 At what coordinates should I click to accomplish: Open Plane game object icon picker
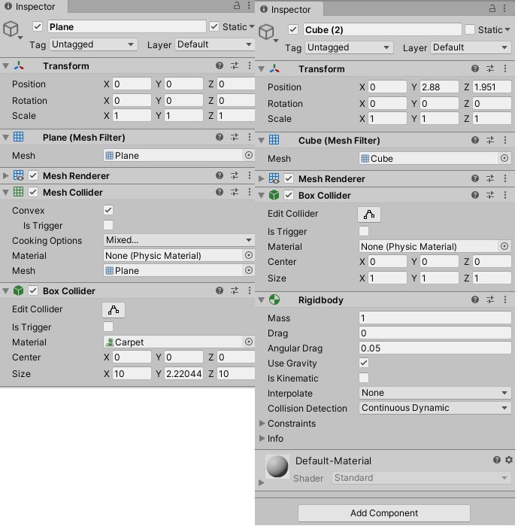tap(12, 29)
